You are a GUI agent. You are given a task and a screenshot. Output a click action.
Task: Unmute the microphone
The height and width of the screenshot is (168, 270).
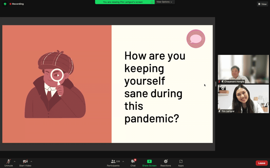pyautogui.click(x=8, y=161)
